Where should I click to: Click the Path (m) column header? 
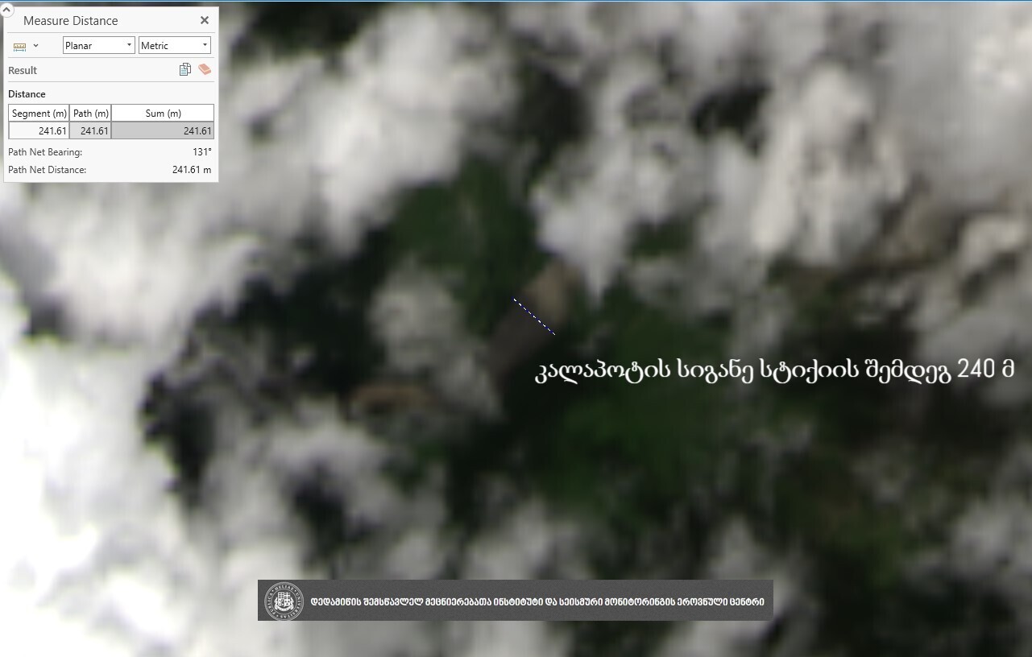90,114
